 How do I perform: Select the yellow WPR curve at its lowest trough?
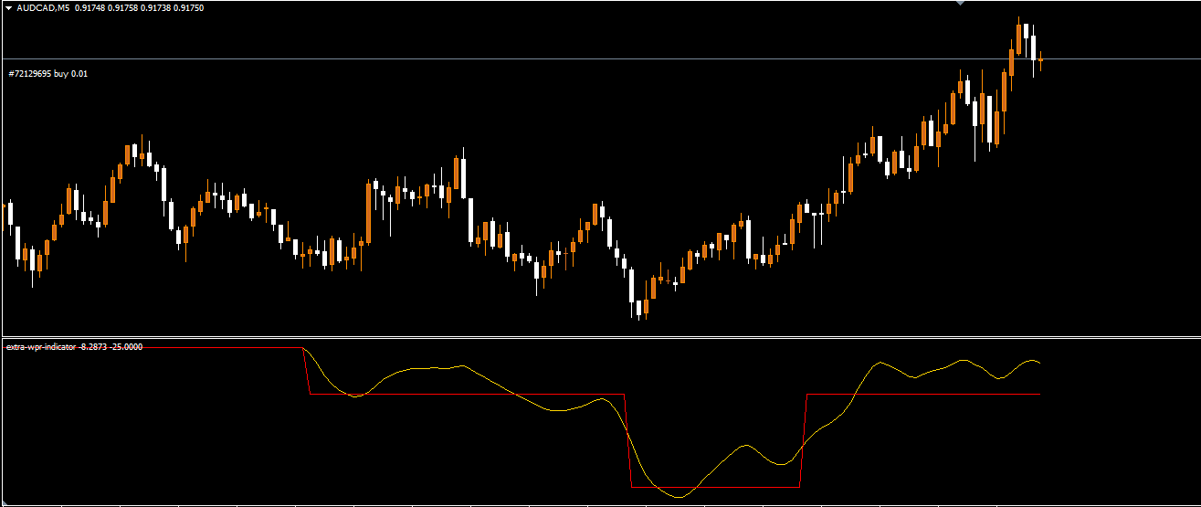pyautogui.click(x=680, y=497)
